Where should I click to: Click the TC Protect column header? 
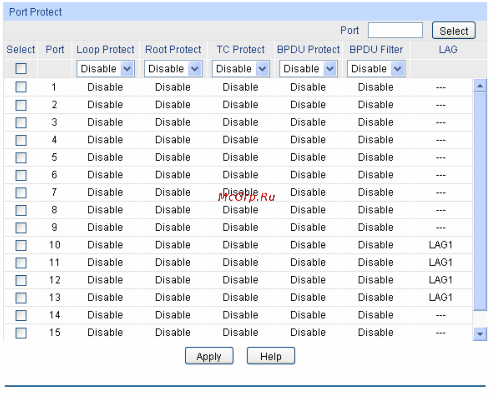pyautogui.click(x=241, y=50)
